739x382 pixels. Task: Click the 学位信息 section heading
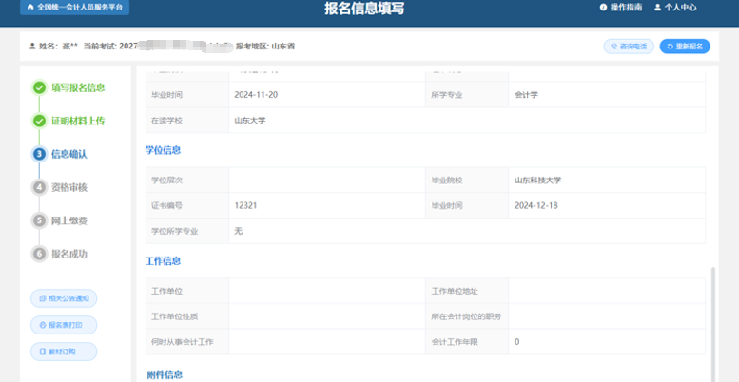click(x=163, y=150)
